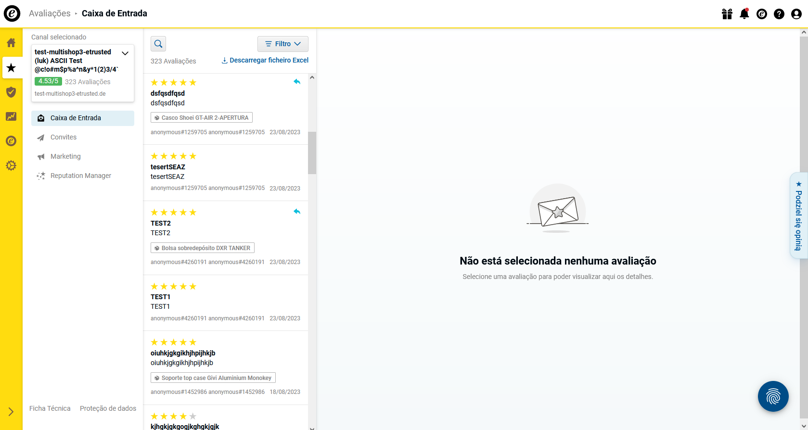This screenshot has height=430, width=808.
Task: Open the shield checkmark sidebar icon
Action: click(x=11, y=92)
